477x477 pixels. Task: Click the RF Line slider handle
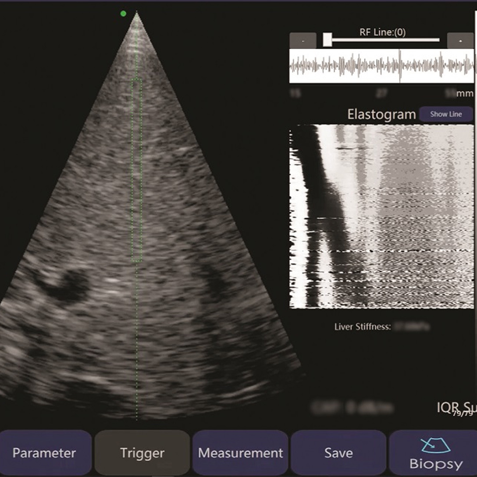pos(327,40)
